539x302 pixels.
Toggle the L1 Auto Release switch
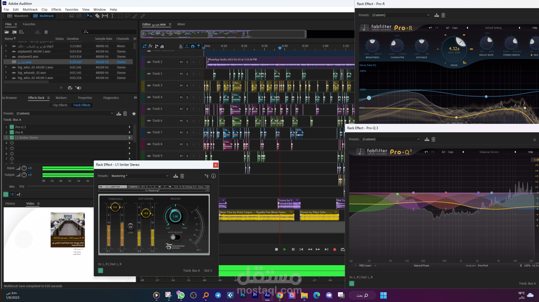click(175, 237)
